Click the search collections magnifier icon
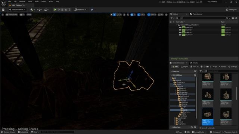 [195, 127]
